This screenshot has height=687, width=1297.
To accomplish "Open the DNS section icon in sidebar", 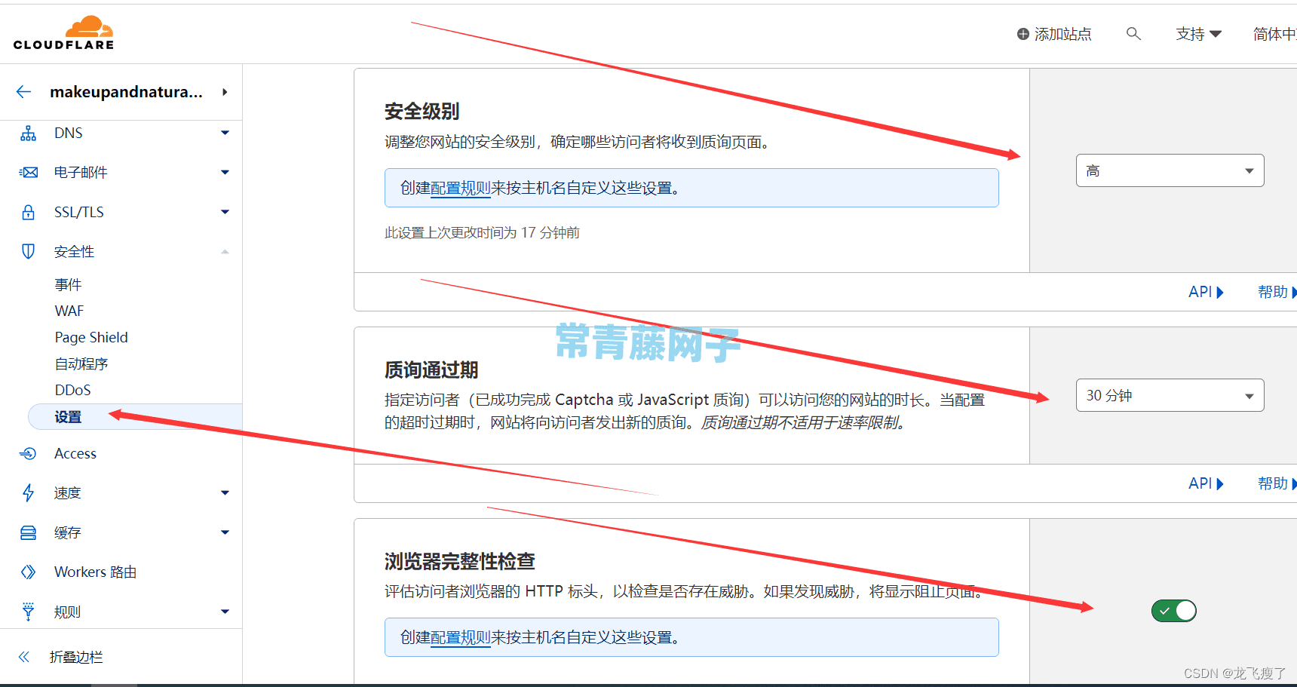I will [x=28, y=133].
